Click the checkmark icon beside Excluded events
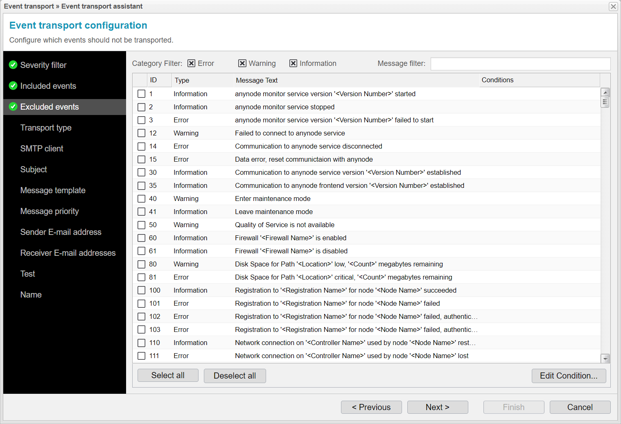Screen dimensions: 621x424 (x=13, y=107)
